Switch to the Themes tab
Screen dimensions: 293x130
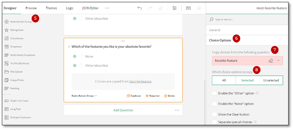pyautogui.click(x=51, y=8)
